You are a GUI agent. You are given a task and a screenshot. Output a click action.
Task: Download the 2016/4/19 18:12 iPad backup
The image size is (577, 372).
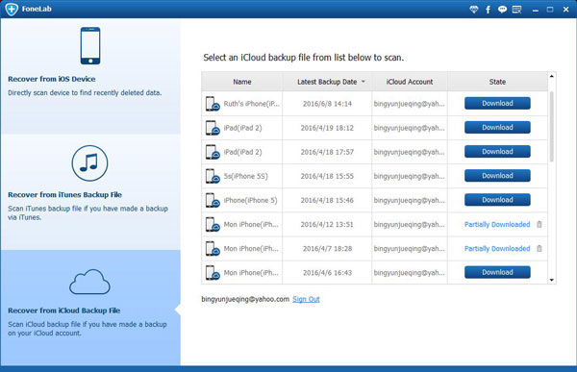point(497,127)
